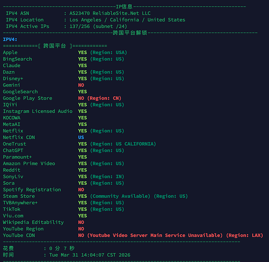Click the red NO result for YouTube Region
Screen dimensions: 269x262
click(81, 229)
